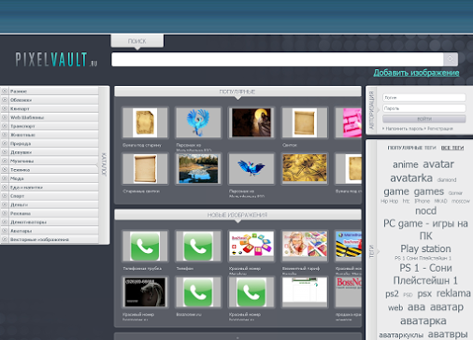Select the ПОИСК tab above search bar
The width and height of the screenshot is (473, 340).
click(x=137, y=41)
